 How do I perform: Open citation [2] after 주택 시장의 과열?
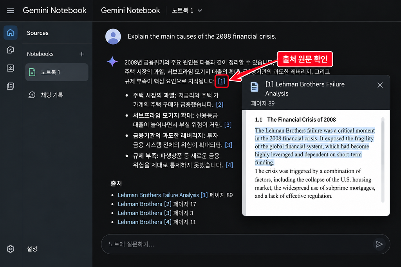[219, 104]
